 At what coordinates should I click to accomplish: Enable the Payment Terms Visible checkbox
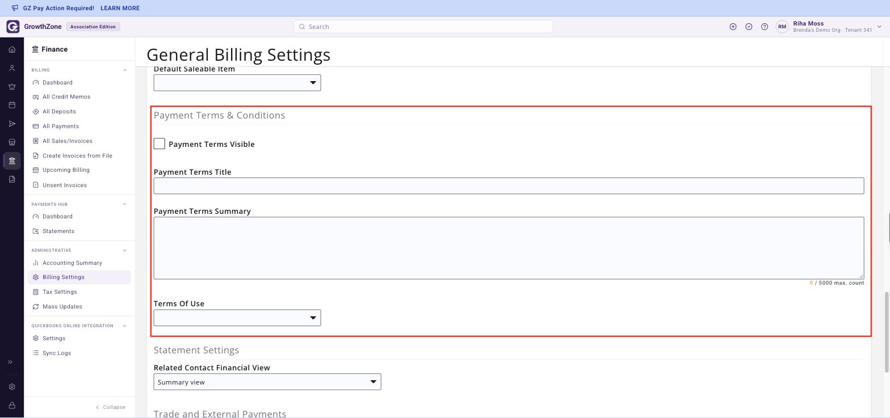click(159, 144)
